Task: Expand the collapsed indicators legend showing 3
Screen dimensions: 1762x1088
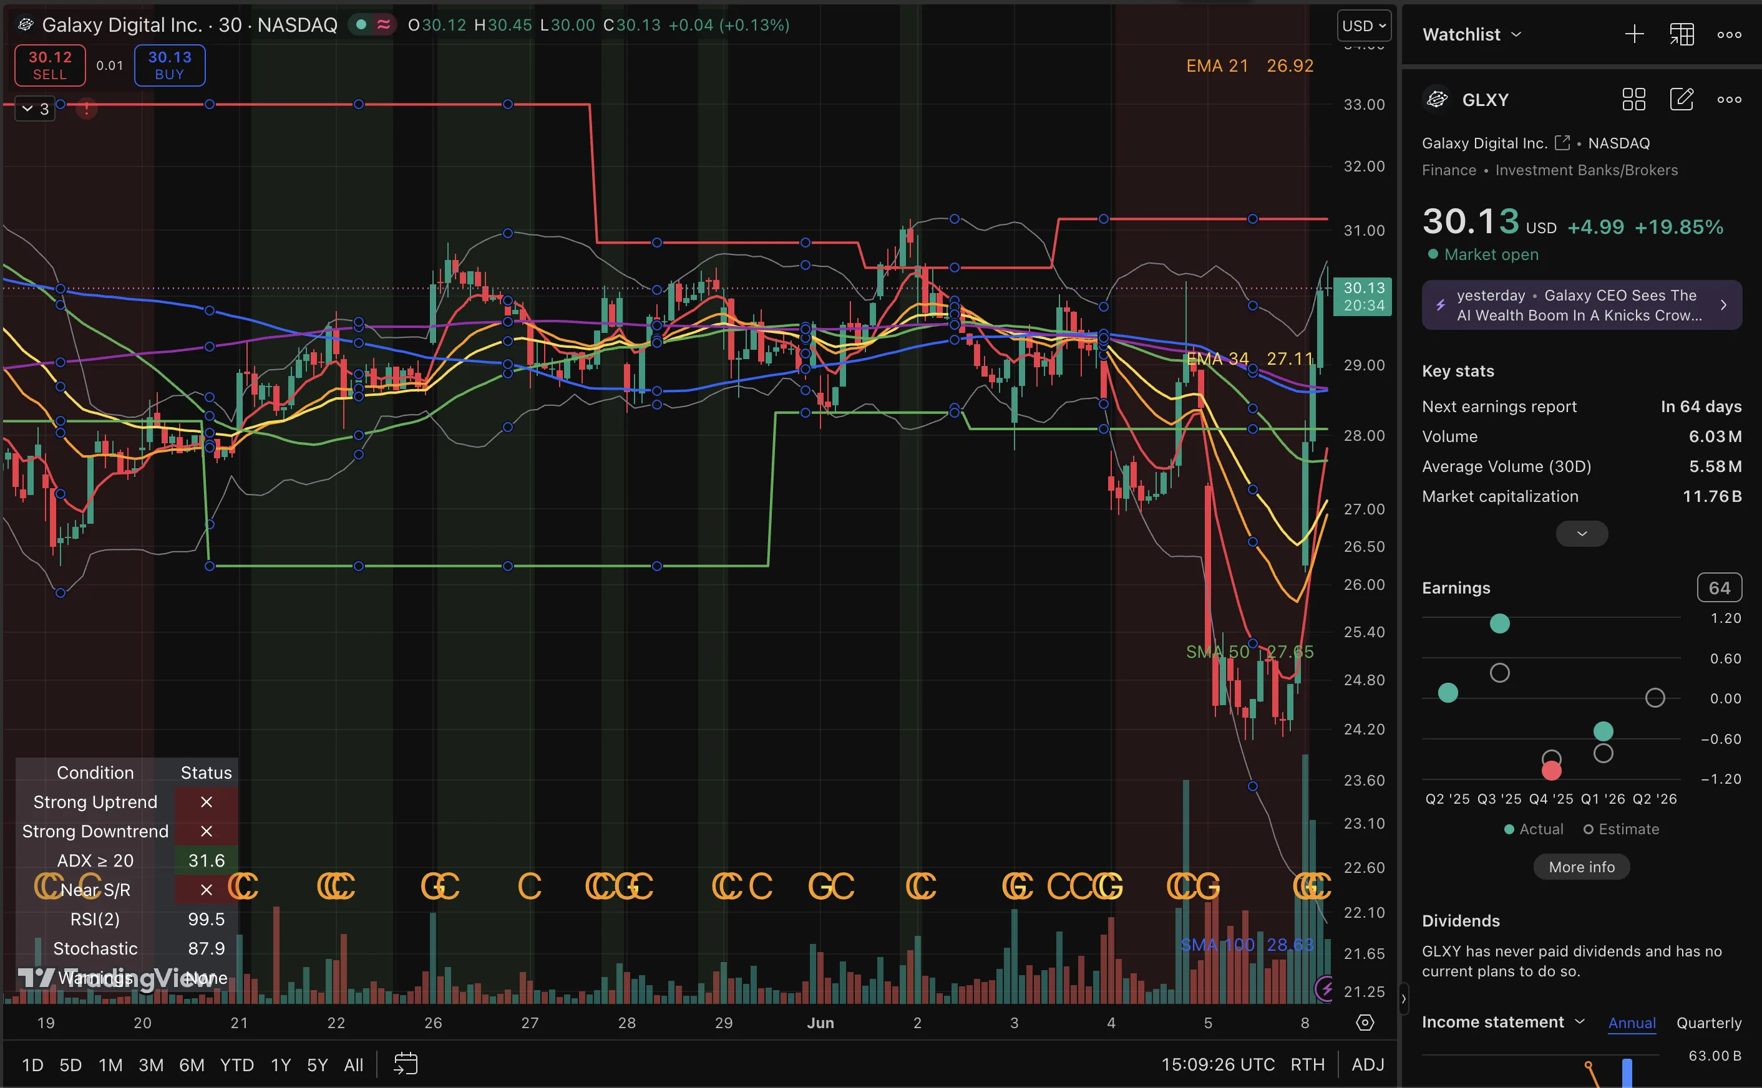Action: (x=34, y=108)
